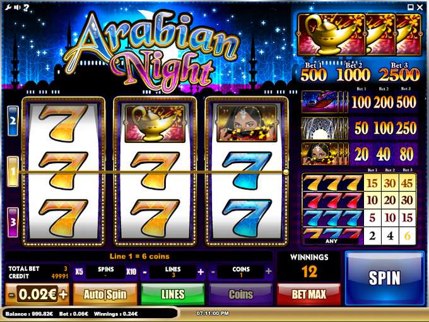Select payline 2 indicator

coord(13,121)
